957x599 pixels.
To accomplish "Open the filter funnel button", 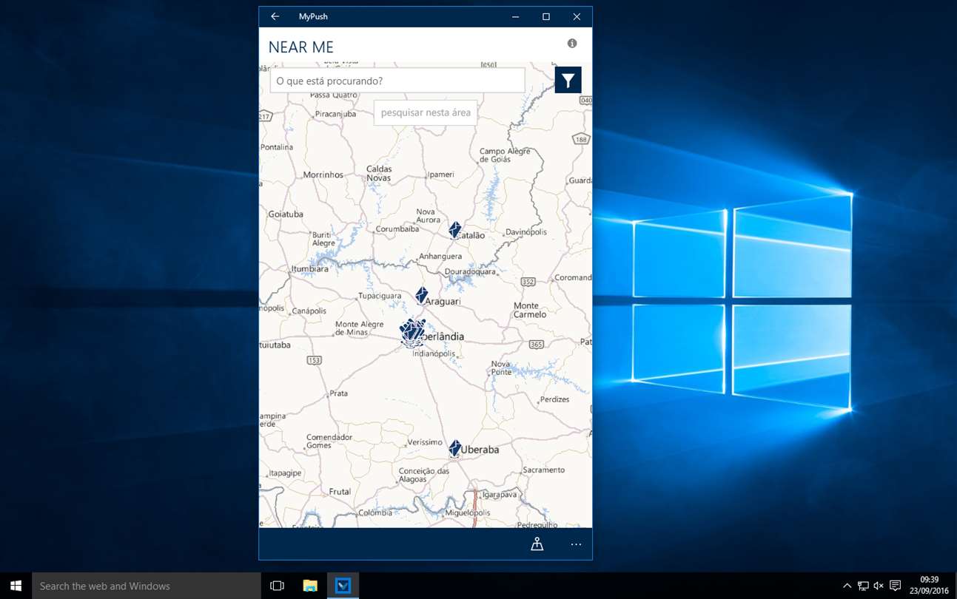I will click(x=568, y=80).
